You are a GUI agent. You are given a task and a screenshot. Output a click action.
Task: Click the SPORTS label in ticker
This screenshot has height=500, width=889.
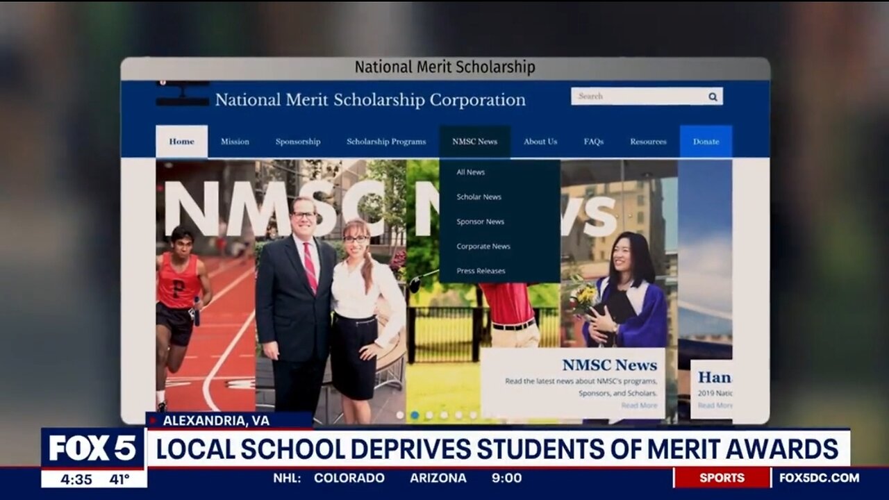(x=722, y=478)
